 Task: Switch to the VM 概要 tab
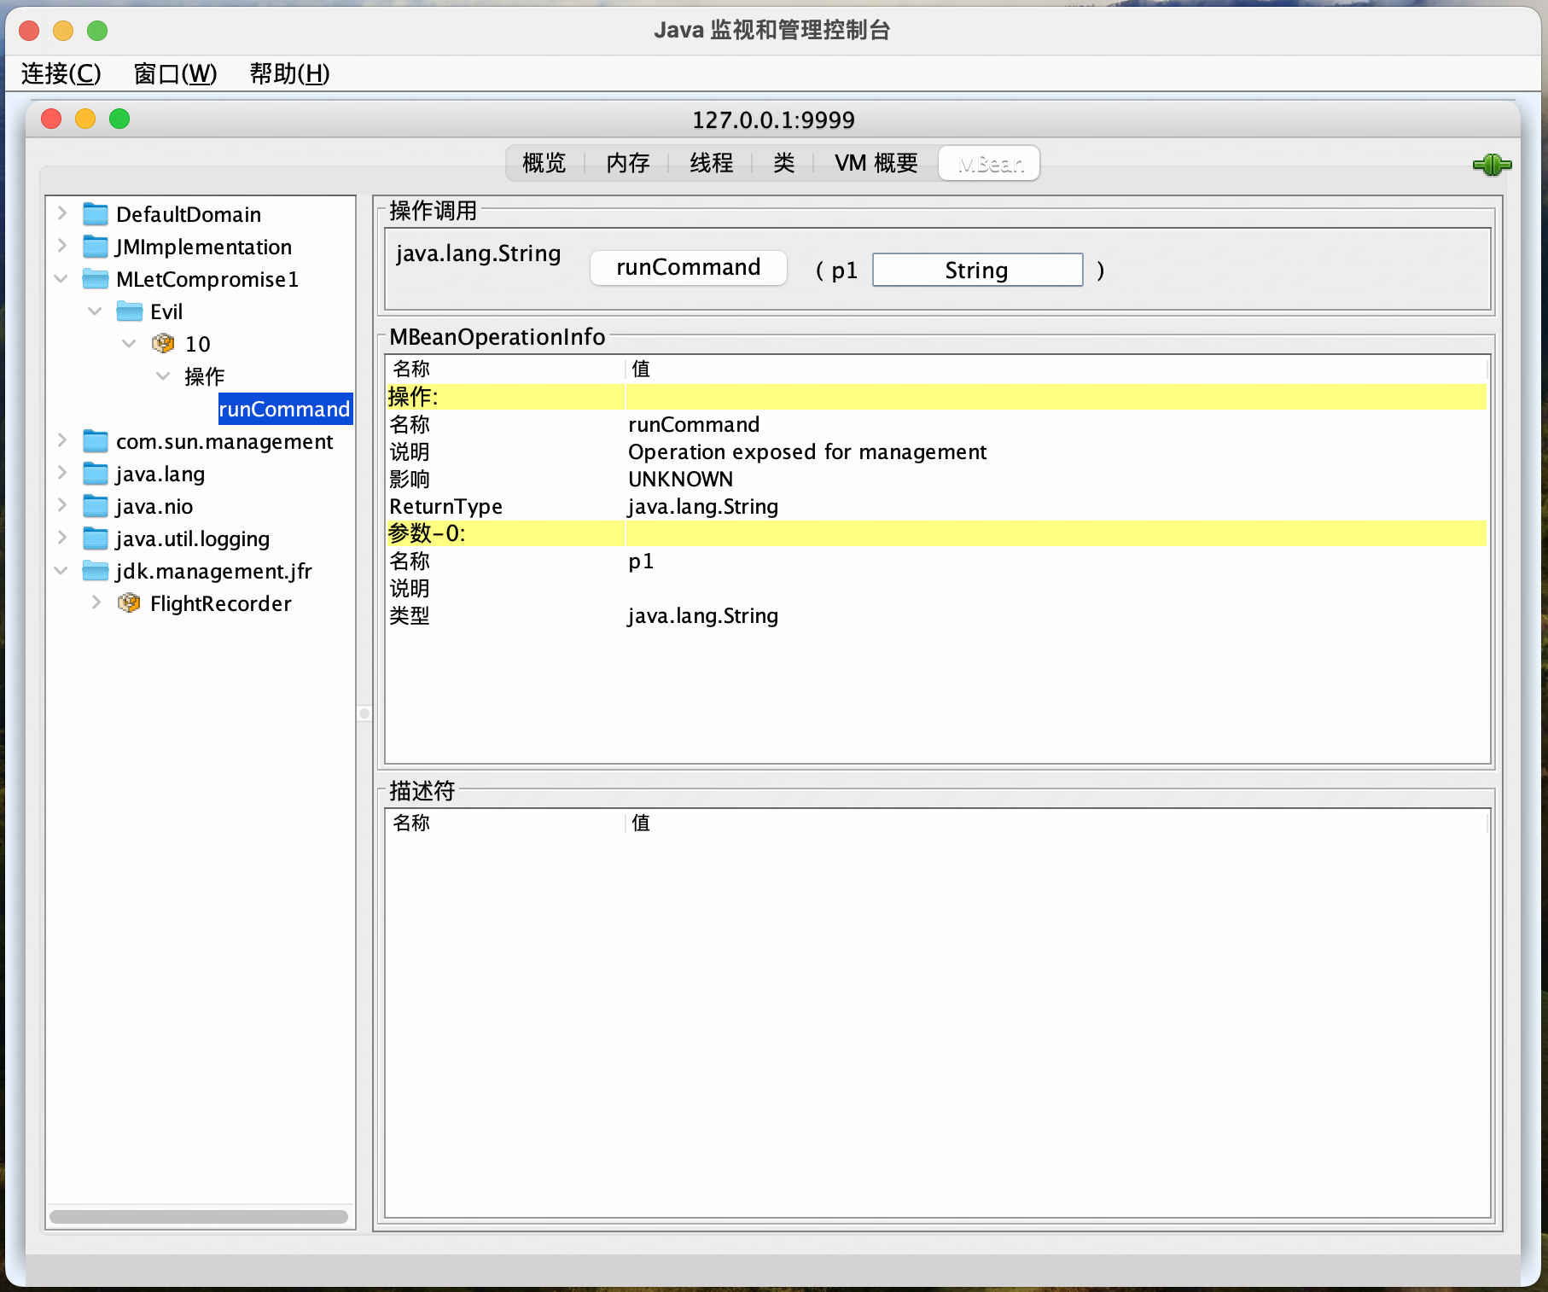coord(876,163)
